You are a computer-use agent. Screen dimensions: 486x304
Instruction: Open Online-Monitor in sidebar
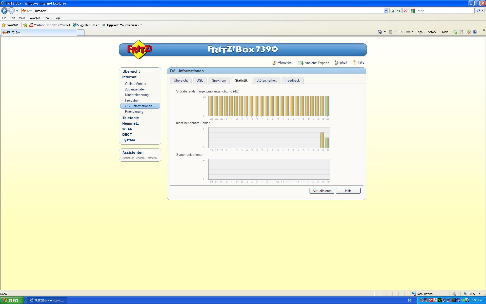(135, 84)
